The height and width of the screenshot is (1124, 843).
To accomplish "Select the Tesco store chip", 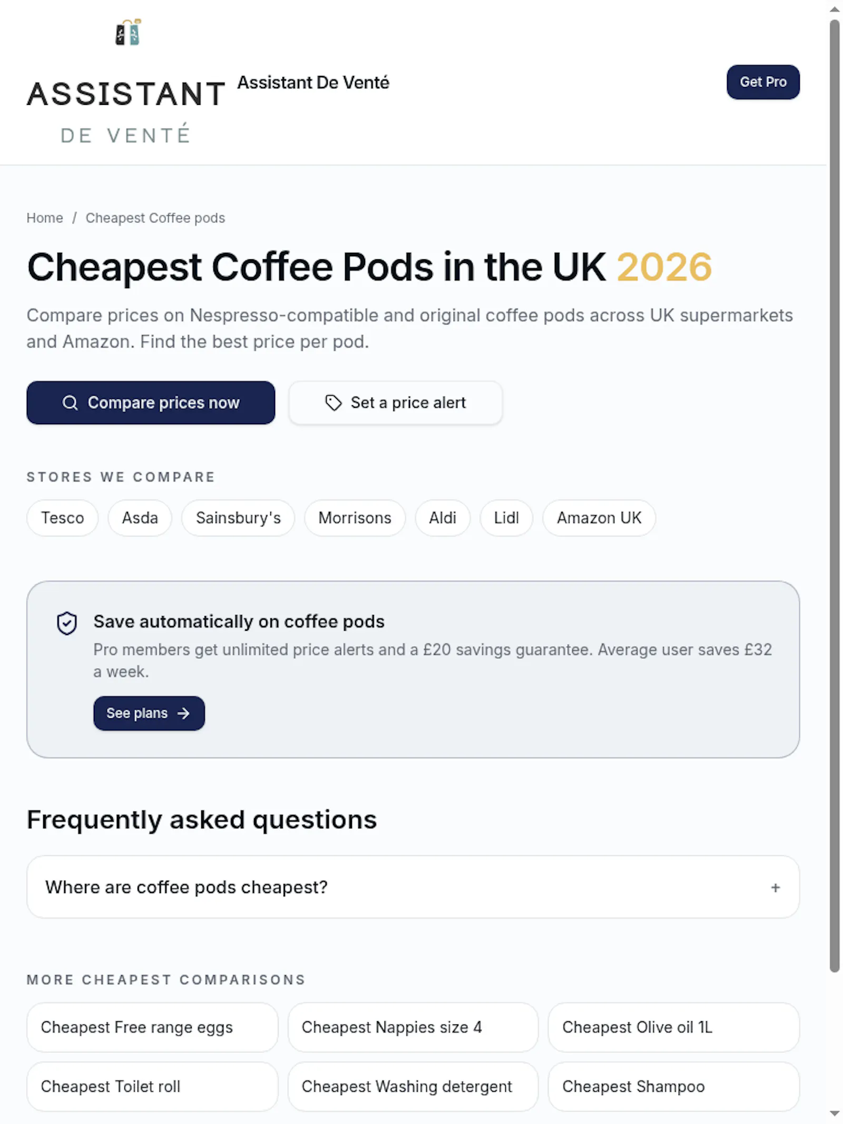I will [63, 517].
